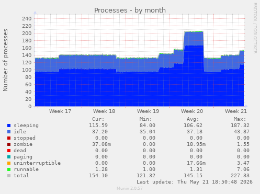Click the 'Week 17' x-axis label
The image size is (260, 194).
coord(60,111)
